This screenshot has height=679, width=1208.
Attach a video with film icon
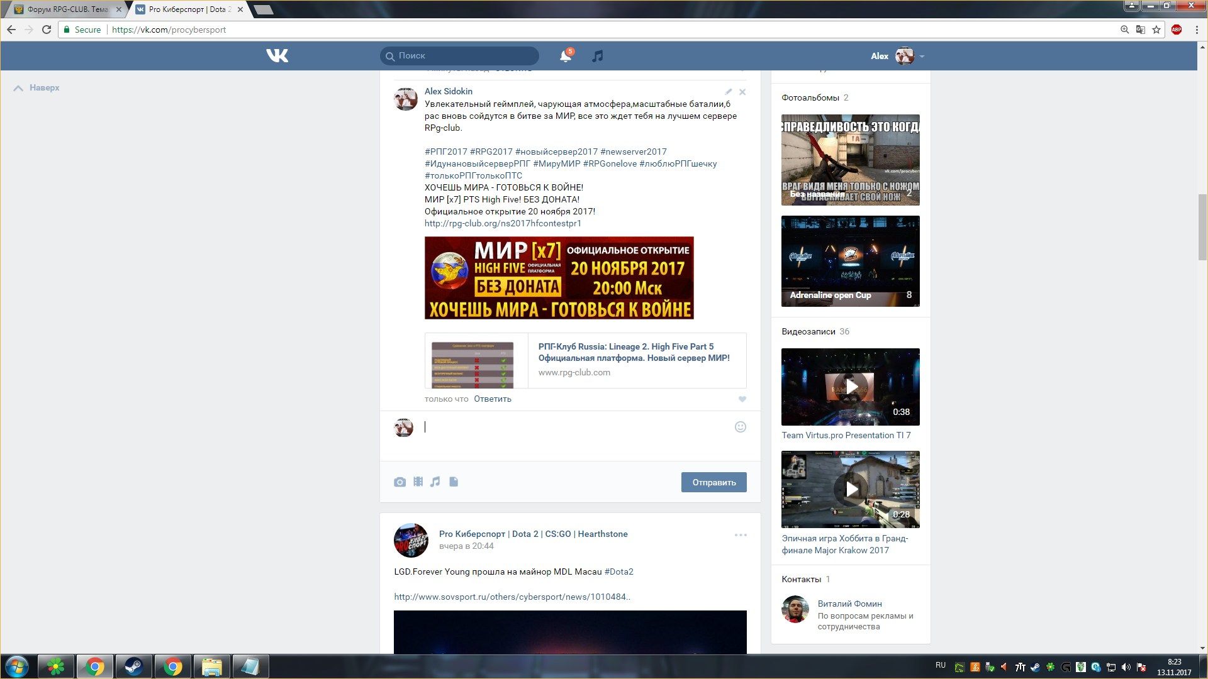point(418,482)
